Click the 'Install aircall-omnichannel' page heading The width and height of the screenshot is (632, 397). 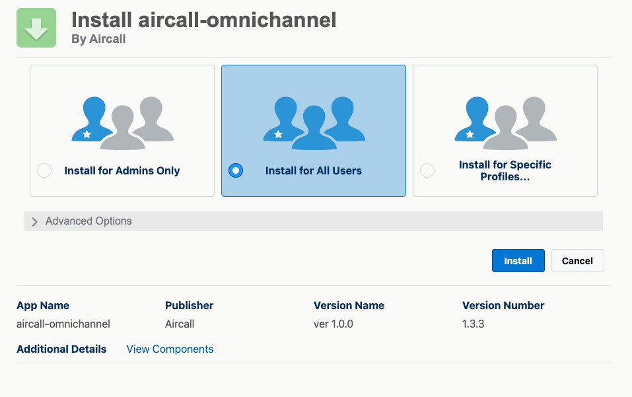[203, 20]
